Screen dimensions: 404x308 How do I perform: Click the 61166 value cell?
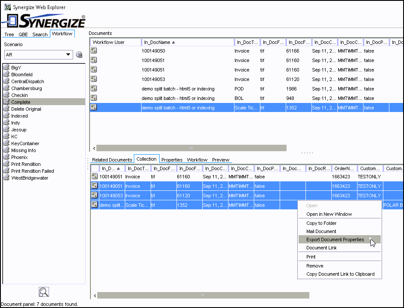(x=293, y=51)
